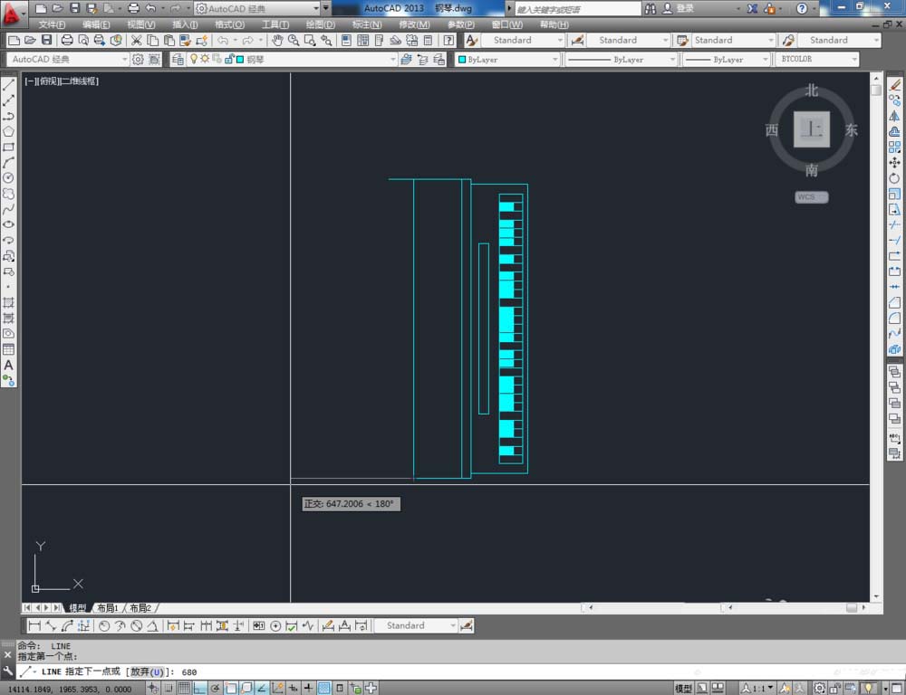906x695 pixels.
Task: Toggle Ortho mode in status bar
Action: pos(199,688)
